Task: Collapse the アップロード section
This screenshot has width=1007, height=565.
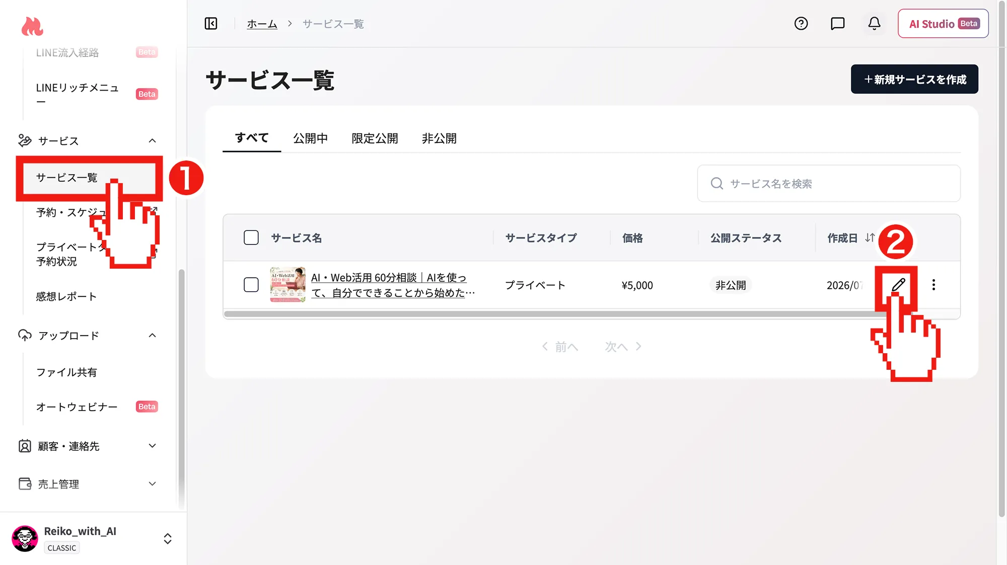Action: (x=153, y=336)
